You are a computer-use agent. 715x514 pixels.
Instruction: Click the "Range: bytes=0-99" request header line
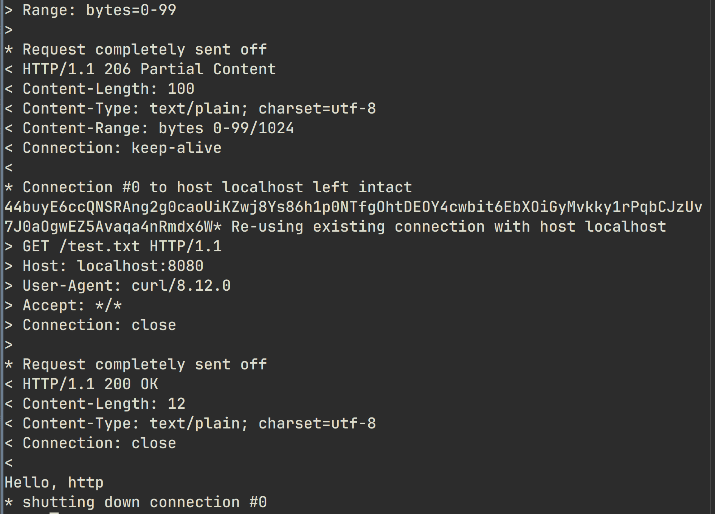[99, 10]
